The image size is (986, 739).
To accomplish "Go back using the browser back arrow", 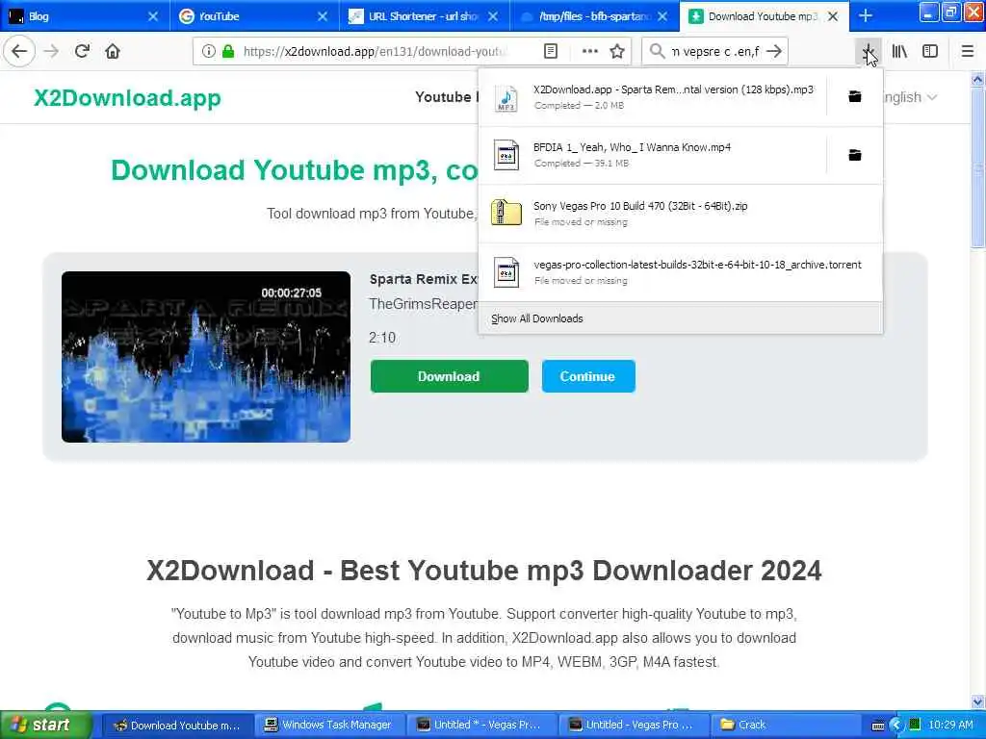I will tap(19, 52).
